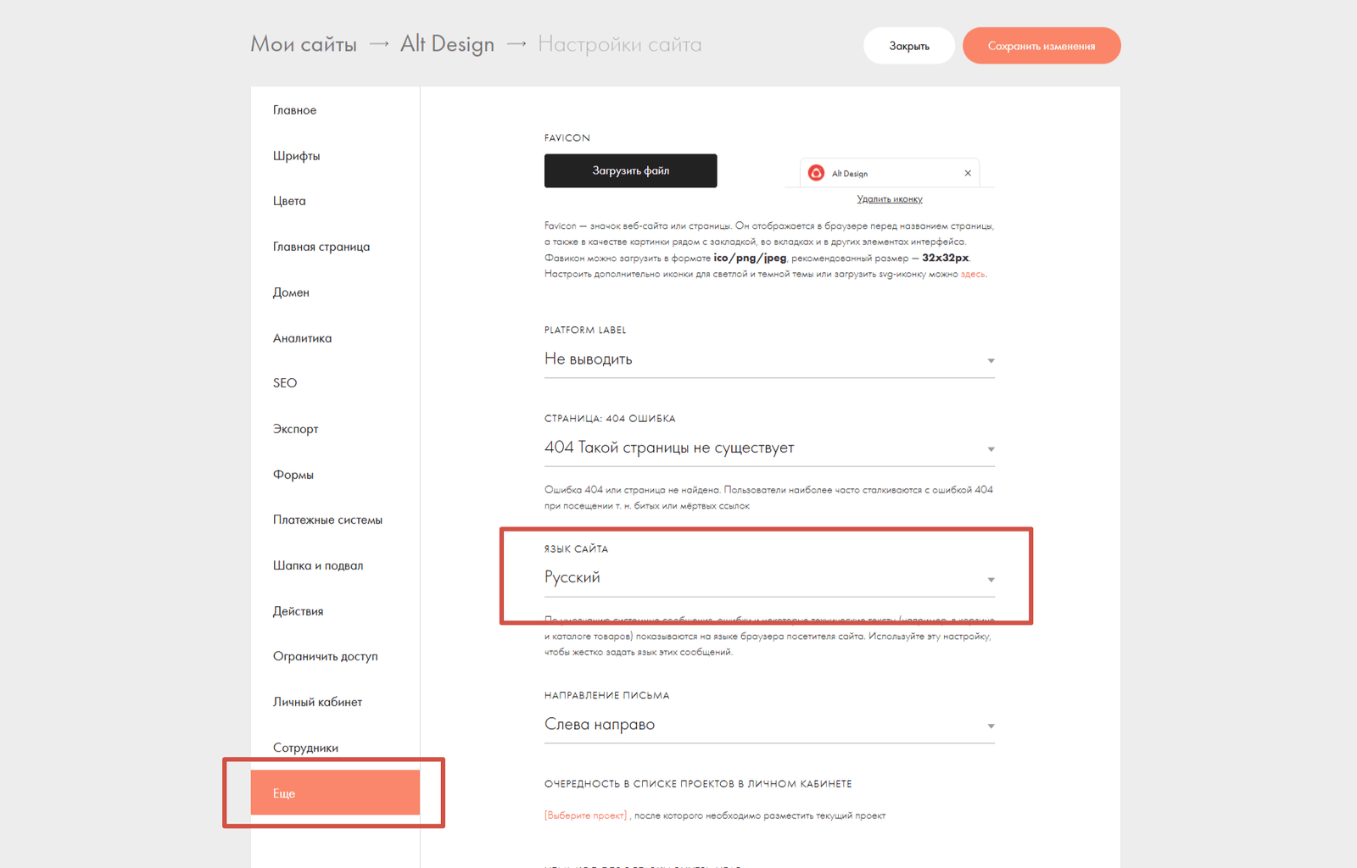Screen dimensions: 1357x868
Task: Click the FAVICON section label
Action: coord(567,137)
